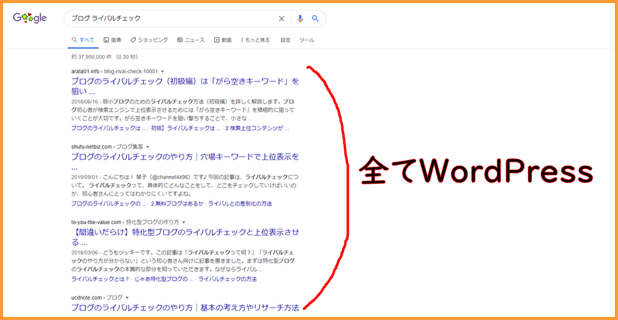The image size is (618, 320).
Task: Start voice search with microphone icon
Action: [300, 18]
